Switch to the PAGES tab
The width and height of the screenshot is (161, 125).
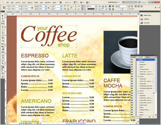[x=133, y=57]
